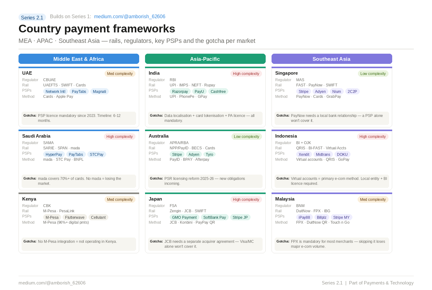
Task: Click the Stripe JP PSP tag
Action: coord(240,217)
